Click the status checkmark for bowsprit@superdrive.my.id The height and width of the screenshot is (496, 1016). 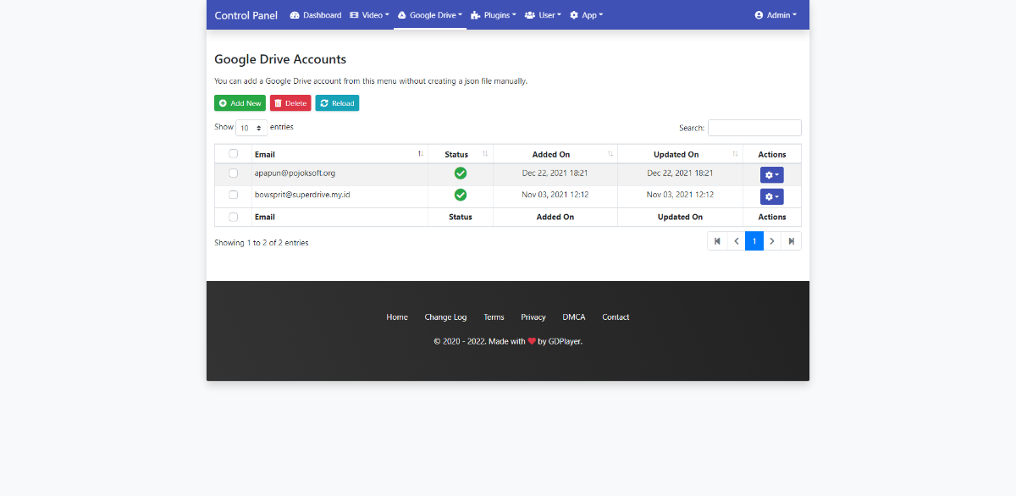pyautogui.click(x=460, y=195)
